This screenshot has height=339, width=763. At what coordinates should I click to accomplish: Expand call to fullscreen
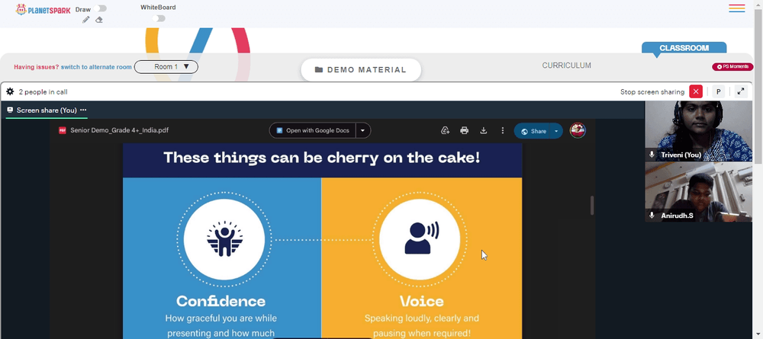pos(741,91)
